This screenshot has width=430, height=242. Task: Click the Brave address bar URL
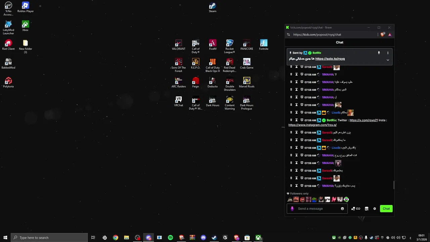[317, 35]
